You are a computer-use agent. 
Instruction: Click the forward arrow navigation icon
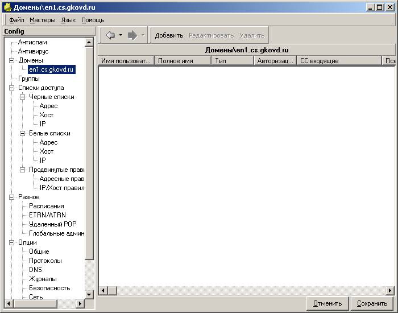pos(132,35)
